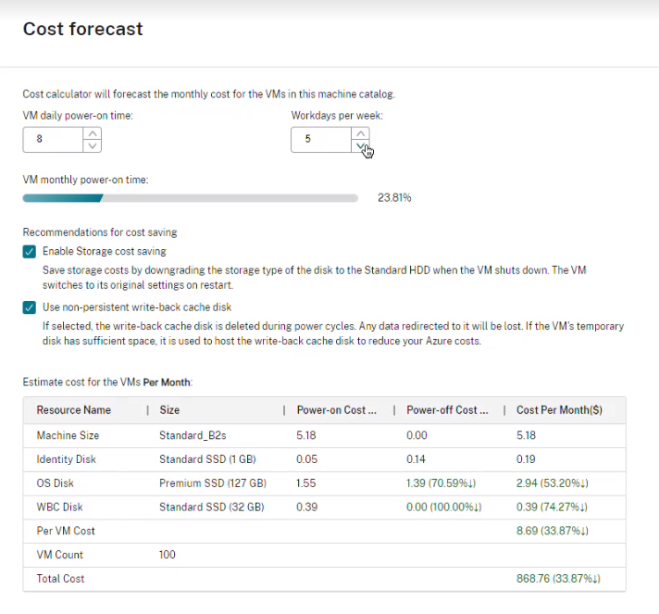The height and width of the screenshot is (614, 659).
Task: Decrease Workdays per week with down arrow
Action: (361, 145)
